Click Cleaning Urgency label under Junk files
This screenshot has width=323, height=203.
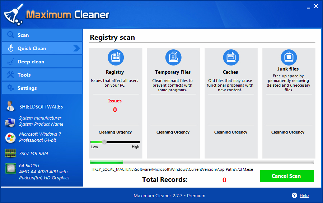click(x=288, y=132)
